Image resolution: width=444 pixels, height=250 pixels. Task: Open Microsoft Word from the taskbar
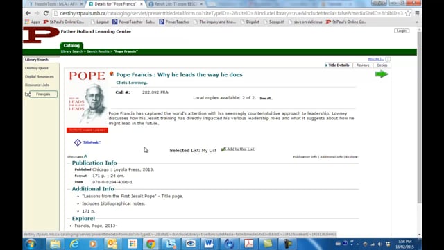pyautogui.click(x=209, y=244)
